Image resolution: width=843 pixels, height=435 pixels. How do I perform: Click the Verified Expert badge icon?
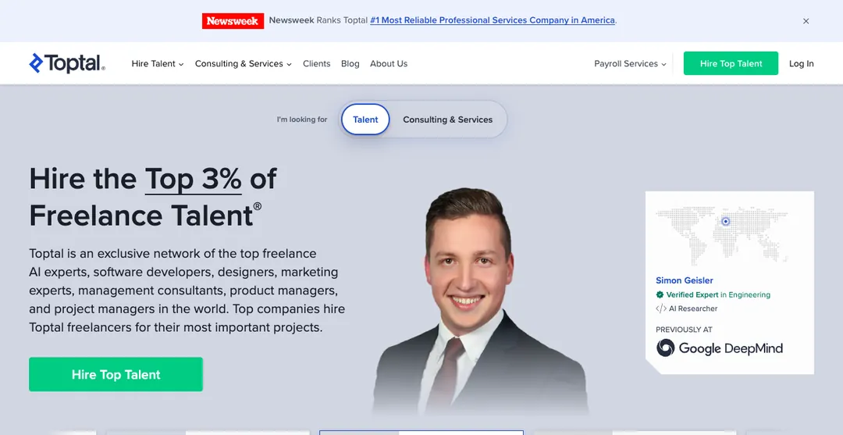tap(660, 294)
